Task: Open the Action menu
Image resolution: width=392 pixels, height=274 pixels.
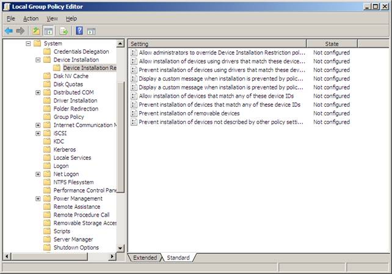Action: pos(31,18)
